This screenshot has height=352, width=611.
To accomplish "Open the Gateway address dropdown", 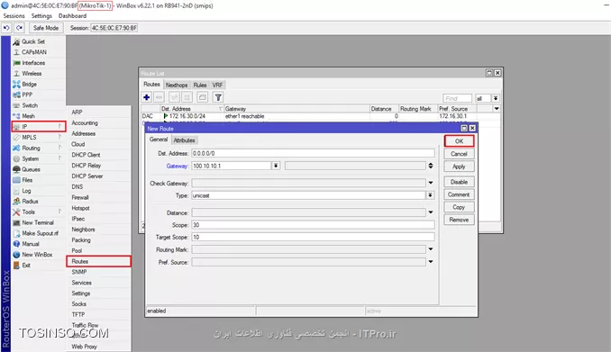I will click(x=276, y=166).
